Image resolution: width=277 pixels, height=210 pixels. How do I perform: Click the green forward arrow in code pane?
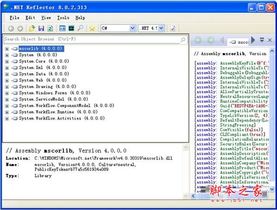pyautogui.click(x=211, y=40)
